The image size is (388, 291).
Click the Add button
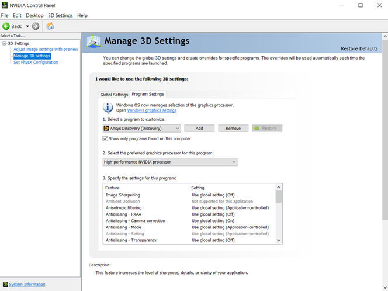199,128
